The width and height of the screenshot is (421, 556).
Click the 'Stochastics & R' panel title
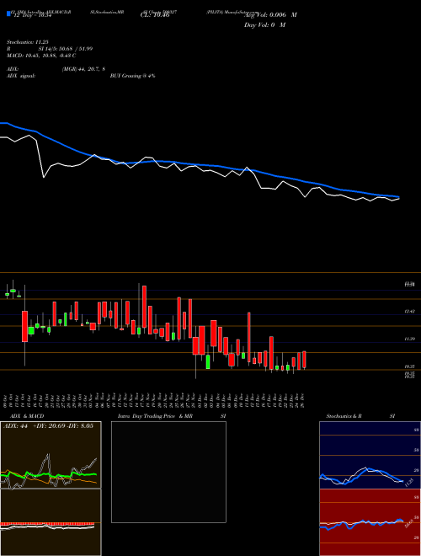click(344, 416)
